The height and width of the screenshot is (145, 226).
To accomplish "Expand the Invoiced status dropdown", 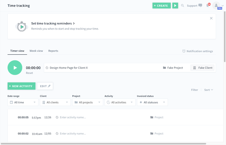I will [x=152, y=102].
